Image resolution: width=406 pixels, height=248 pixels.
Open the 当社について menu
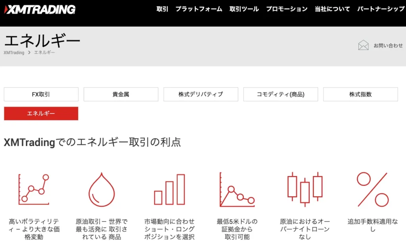(332, 9)
